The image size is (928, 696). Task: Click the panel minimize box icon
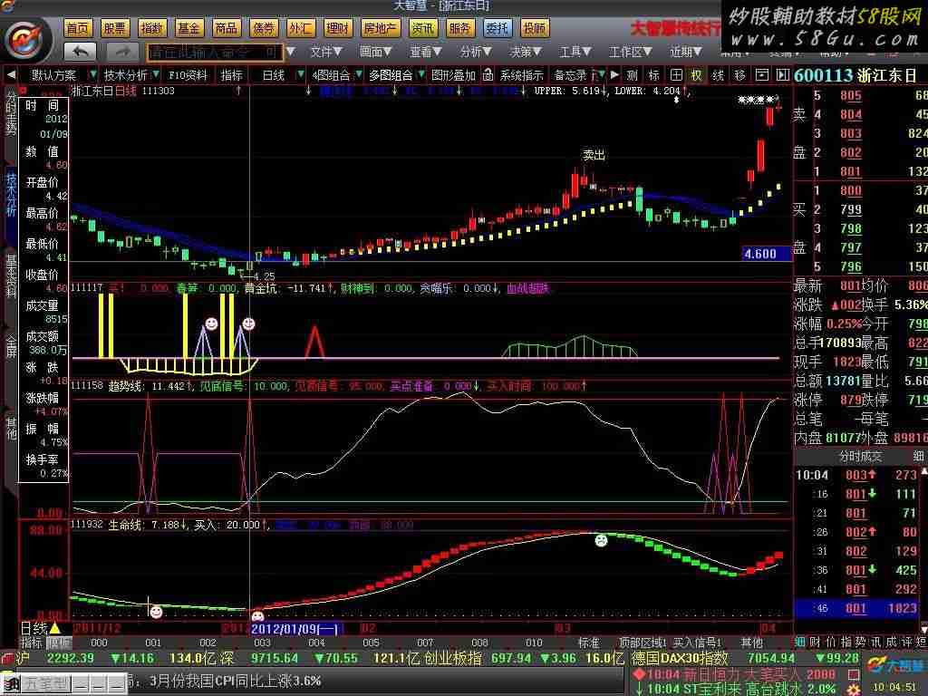click(762, 75)
